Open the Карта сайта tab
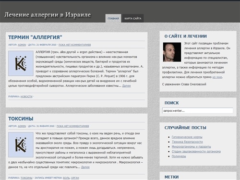The height and width of the screenshot is (180, 240). (133, 18)
